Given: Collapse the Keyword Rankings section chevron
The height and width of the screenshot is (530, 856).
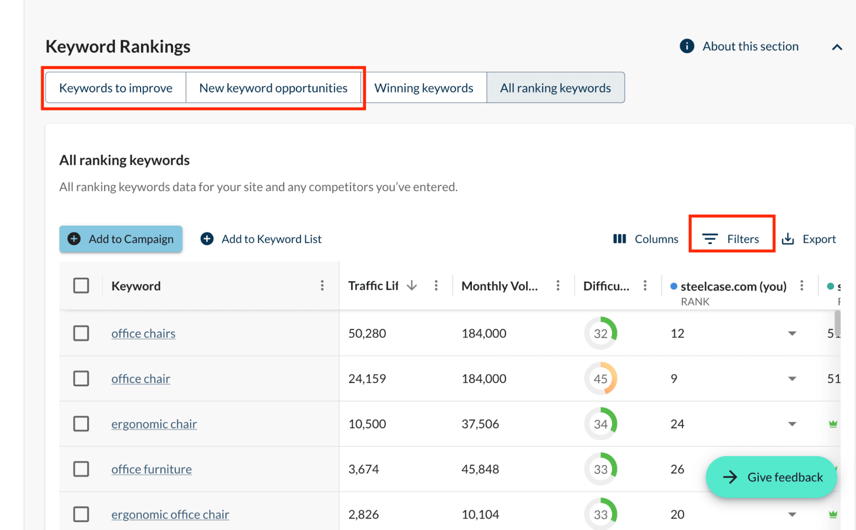Looking at the screenshot, I should pyautogui.click(x=837, y=47).
